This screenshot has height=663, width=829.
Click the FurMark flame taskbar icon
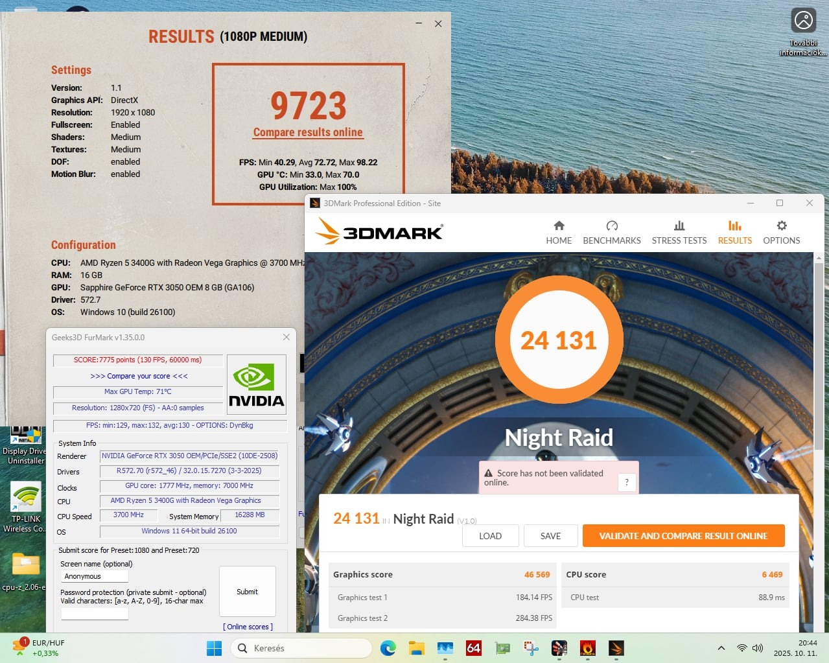[588, 648]
